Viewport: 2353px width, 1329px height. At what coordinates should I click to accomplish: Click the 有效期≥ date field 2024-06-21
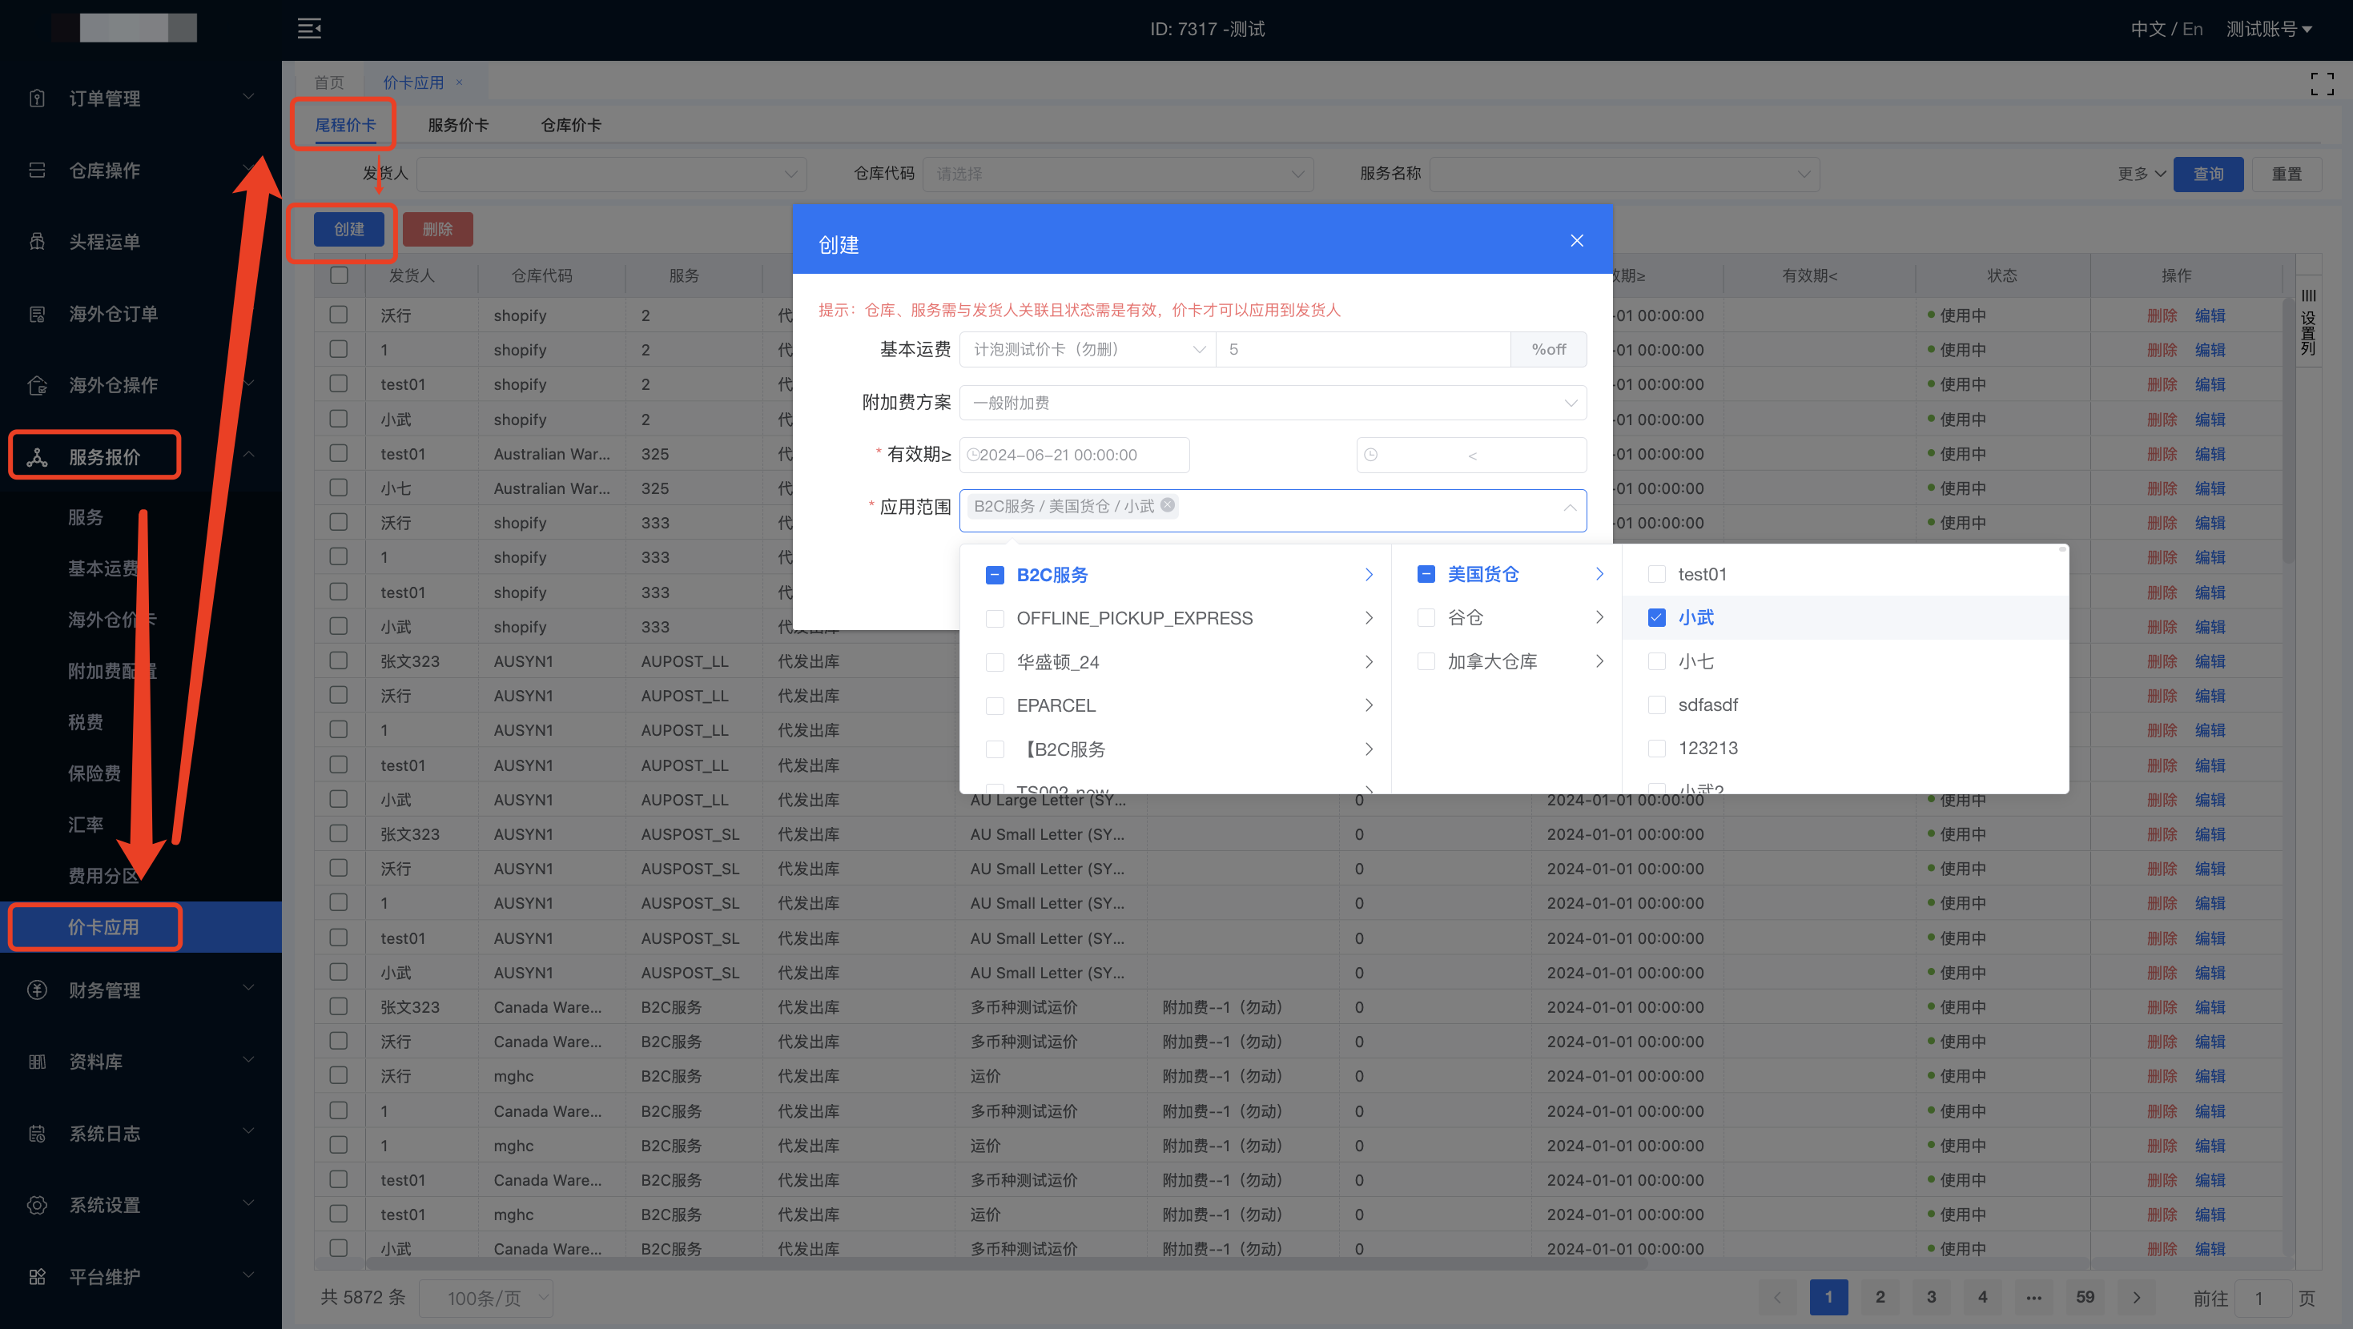point(1074,455)
